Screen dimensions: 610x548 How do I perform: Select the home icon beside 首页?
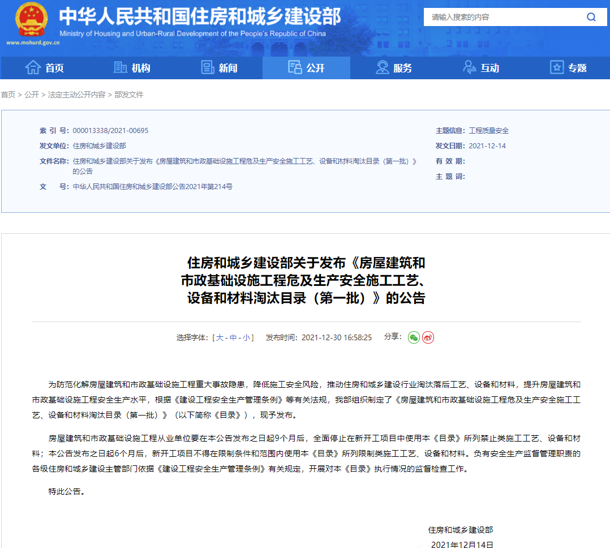33,67
